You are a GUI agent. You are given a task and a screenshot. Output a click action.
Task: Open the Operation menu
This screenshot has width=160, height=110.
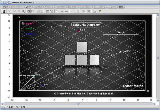point(61,7)
